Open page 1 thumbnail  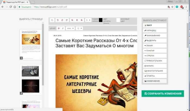click(x=31, y=45)
